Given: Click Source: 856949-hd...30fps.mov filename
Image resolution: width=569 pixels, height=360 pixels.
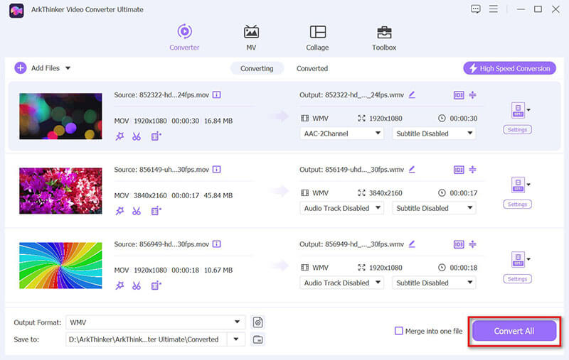Looking at the screenshot, I should pyautogui.click(x=161, y=244).
